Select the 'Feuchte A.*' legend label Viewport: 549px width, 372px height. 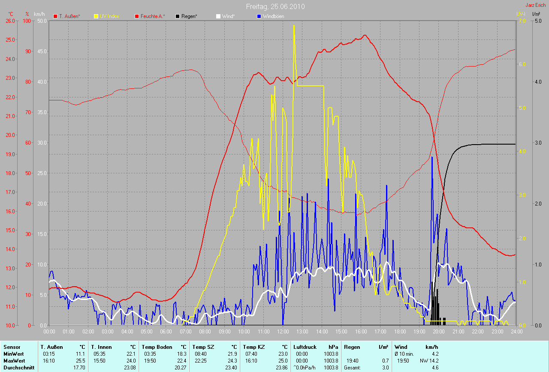point(153,16)
